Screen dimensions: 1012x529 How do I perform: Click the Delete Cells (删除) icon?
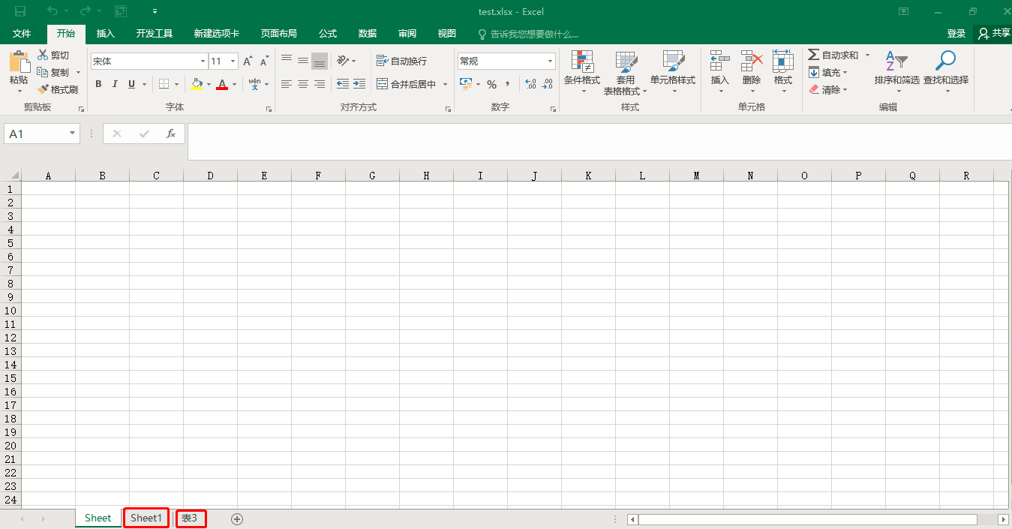751,72
